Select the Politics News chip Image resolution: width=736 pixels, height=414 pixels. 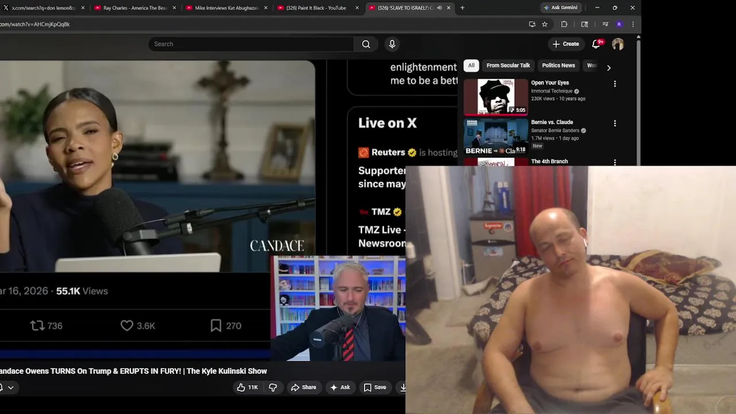pyautogui.click(x=558, y=66)
